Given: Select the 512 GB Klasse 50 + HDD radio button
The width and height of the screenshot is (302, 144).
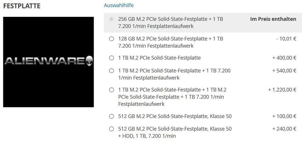Looking at the screenshot, I should pos(111,129).
